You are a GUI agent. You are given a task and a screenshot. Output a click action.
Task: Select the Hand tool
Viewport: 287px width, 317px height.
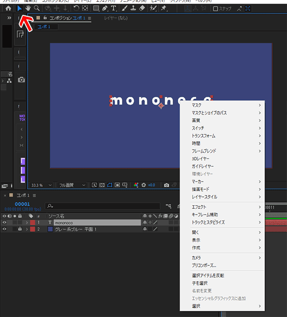28,8
